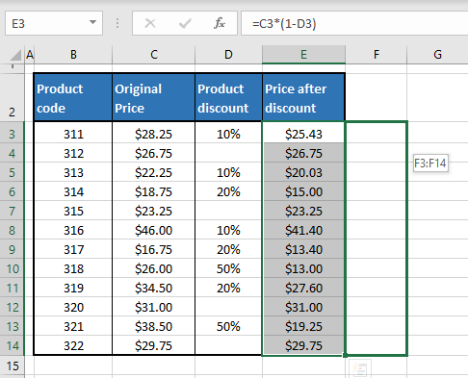Click the three-dot formula bar grip handle
Image resolution: width=468 pixels, height=378 pixels.
(117, 23)
